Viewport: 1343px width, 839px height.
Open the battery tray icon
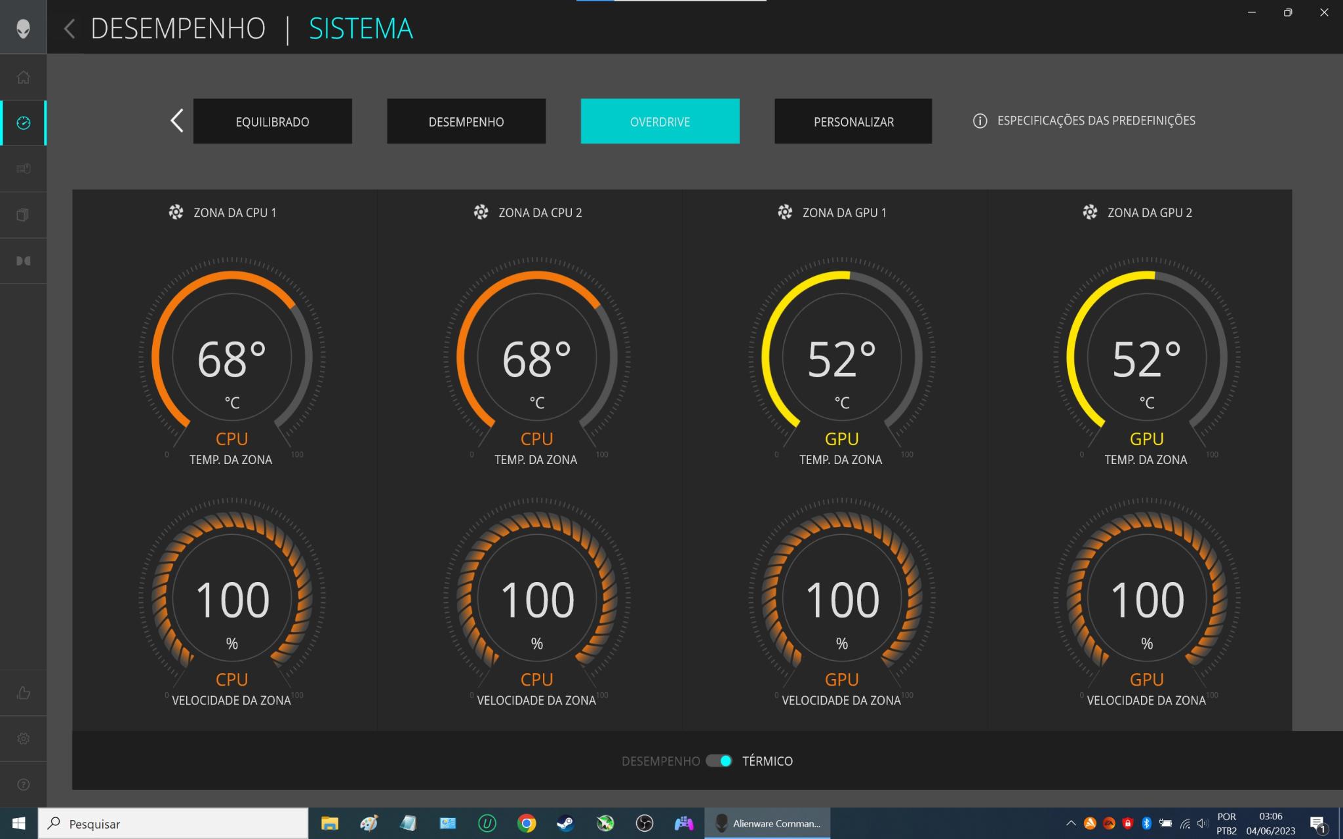[x=1165, y=823]
